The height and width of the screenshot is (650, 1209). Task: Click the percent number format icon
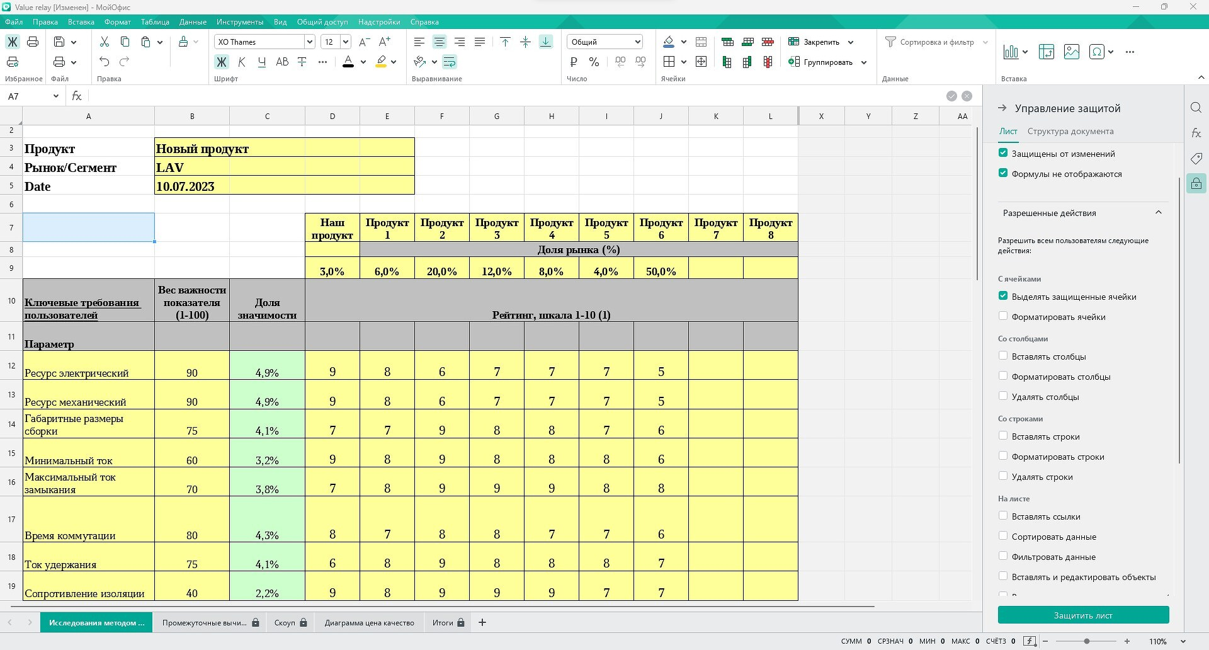tap(594, 62)
